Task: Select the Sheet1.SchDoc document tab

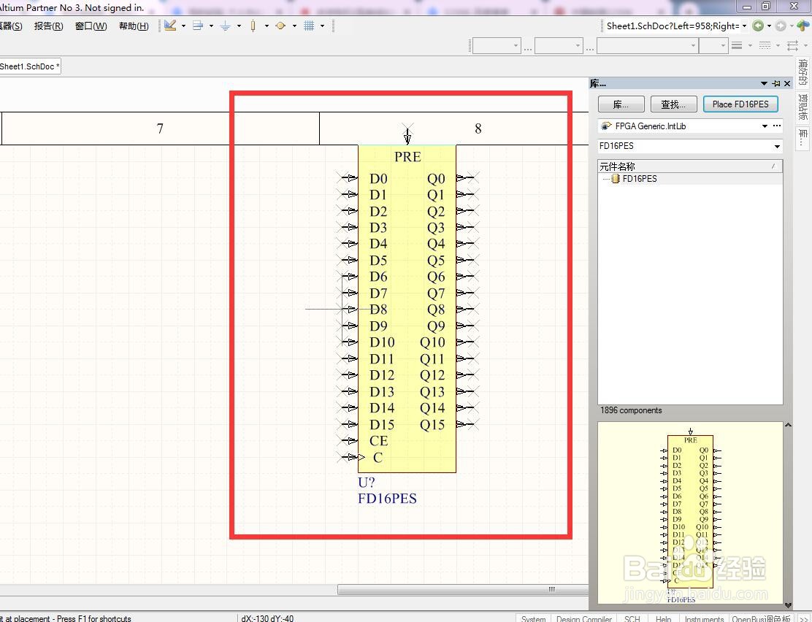Action: click(29, 66)
